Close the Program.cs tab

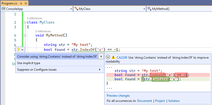coord(26,3)
